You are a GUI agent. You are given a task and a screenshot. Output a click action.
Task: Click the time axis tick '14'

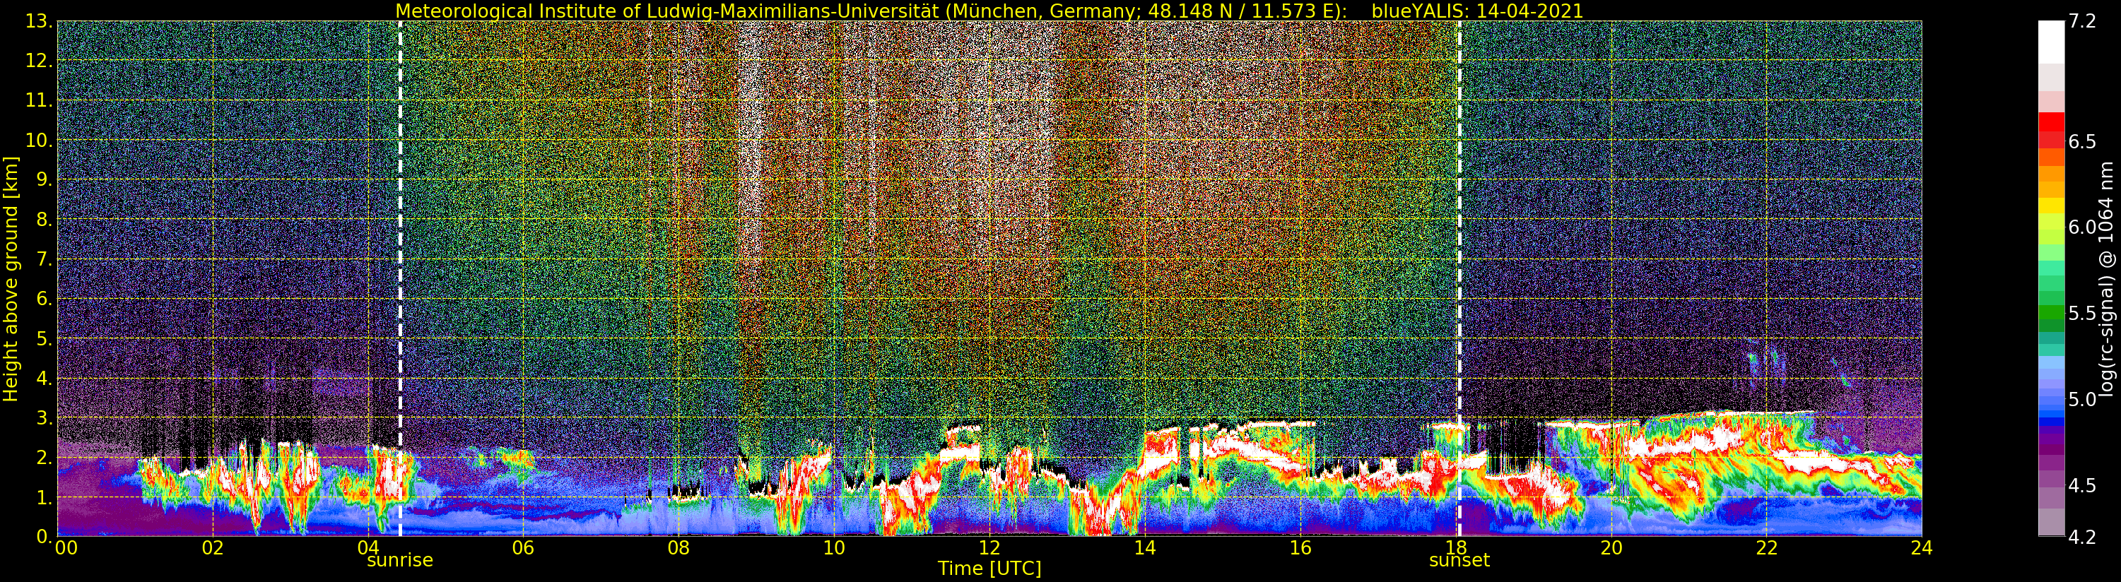(x=1144, y=547)
